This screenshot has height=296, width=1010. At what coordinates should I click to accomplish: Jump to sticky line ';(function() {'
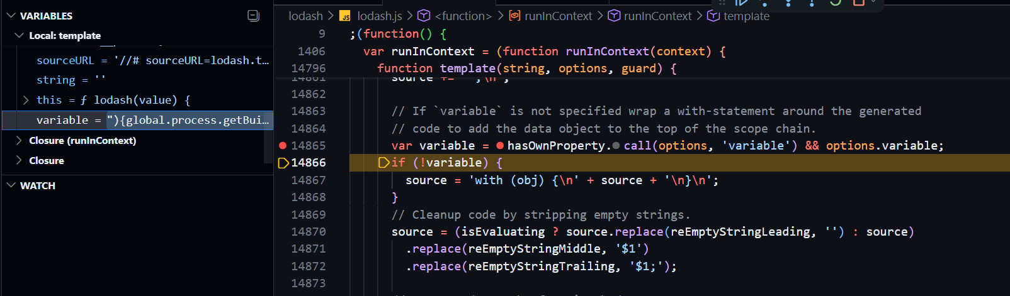[398, 34]
